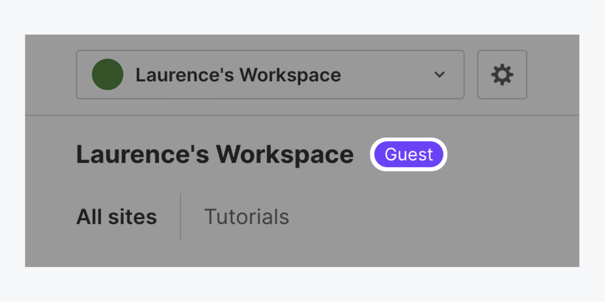Click the vertical divider between the tabs
This screenshot has width=605, height=302.
click(x=181, y=217)
